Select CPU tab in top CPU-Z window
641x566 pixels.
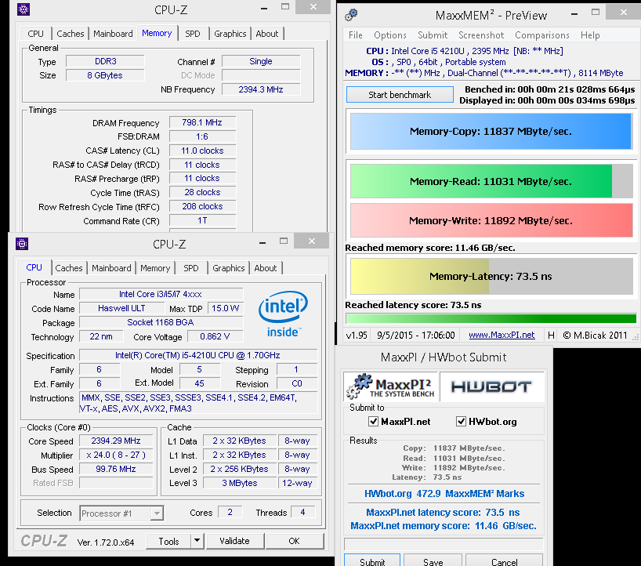35,34
